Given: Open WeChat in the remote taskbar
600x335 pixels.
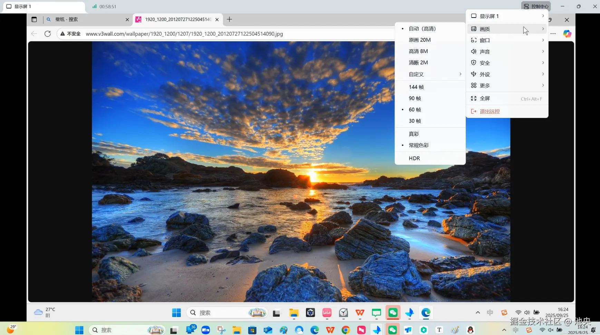Looking at the screenshot, I should tap(393, 313).
